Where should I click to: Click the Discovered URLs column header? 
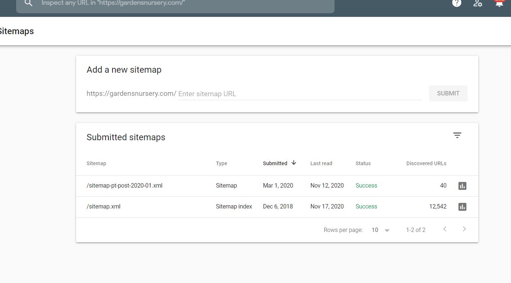click(x=426, y=163)
